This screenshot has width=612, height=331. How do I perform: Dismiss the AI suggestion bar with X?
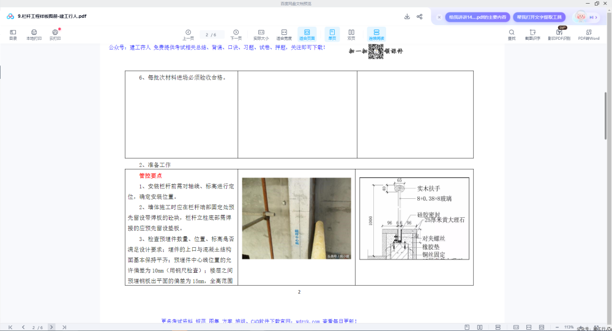point(439,17)
